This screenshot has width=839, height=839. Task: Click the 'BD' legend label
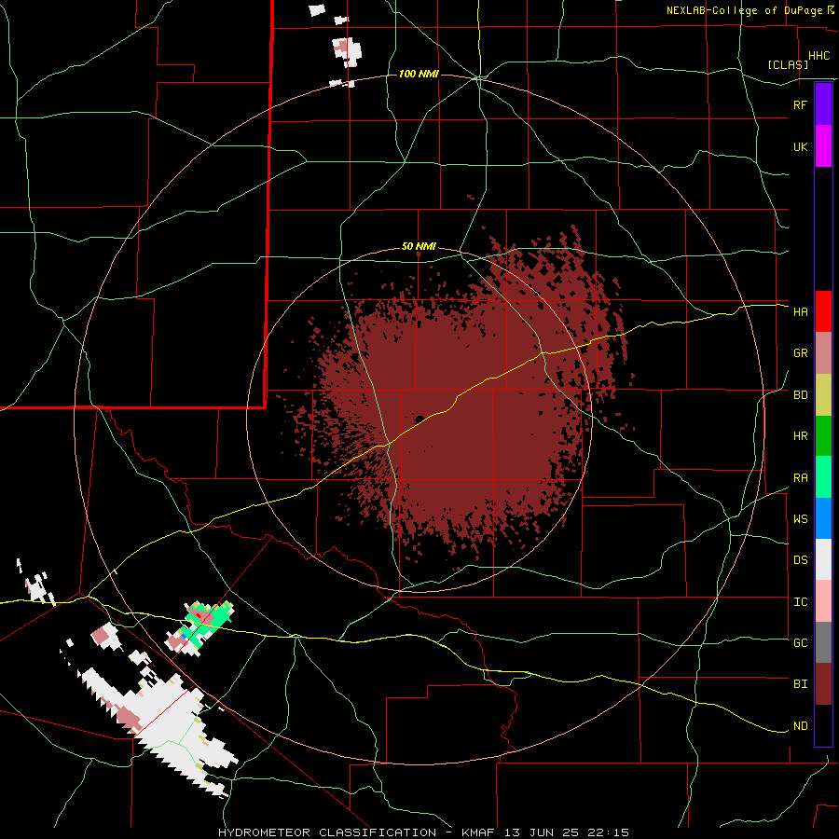800,395
